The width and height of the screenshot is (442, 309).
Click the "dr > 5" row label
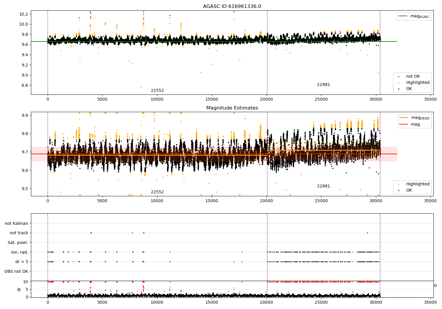pyautogui.click(x=22, y=262)
